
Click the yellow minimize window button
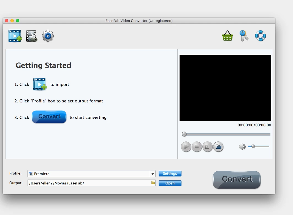click(12, 21)
